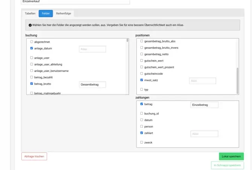Check the abgerechnet checkbox

coord(32,42)
